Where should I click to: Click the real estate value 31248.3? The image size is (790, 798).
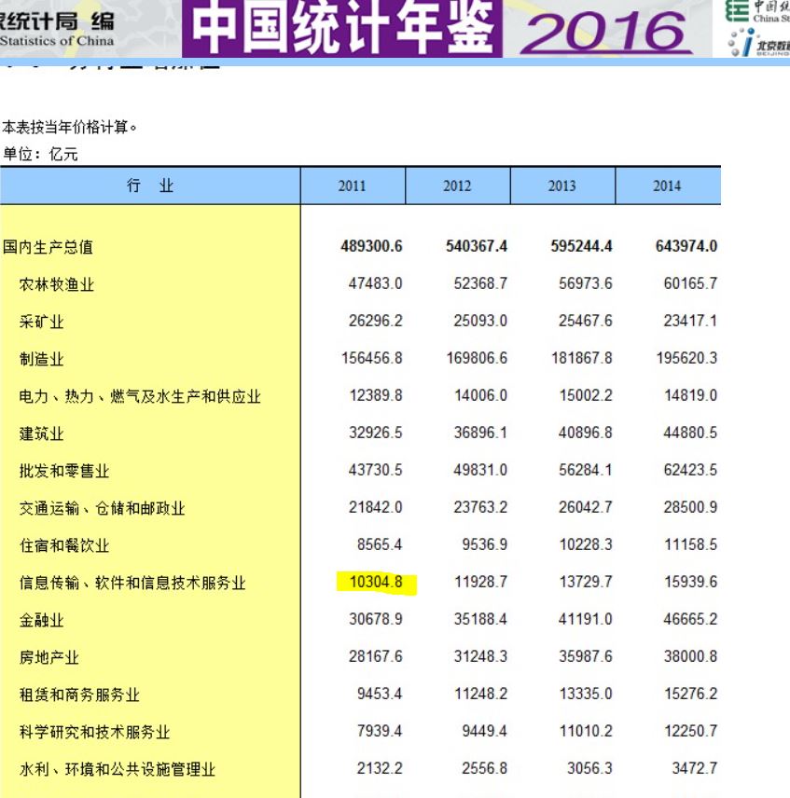[x=480, y=656]
